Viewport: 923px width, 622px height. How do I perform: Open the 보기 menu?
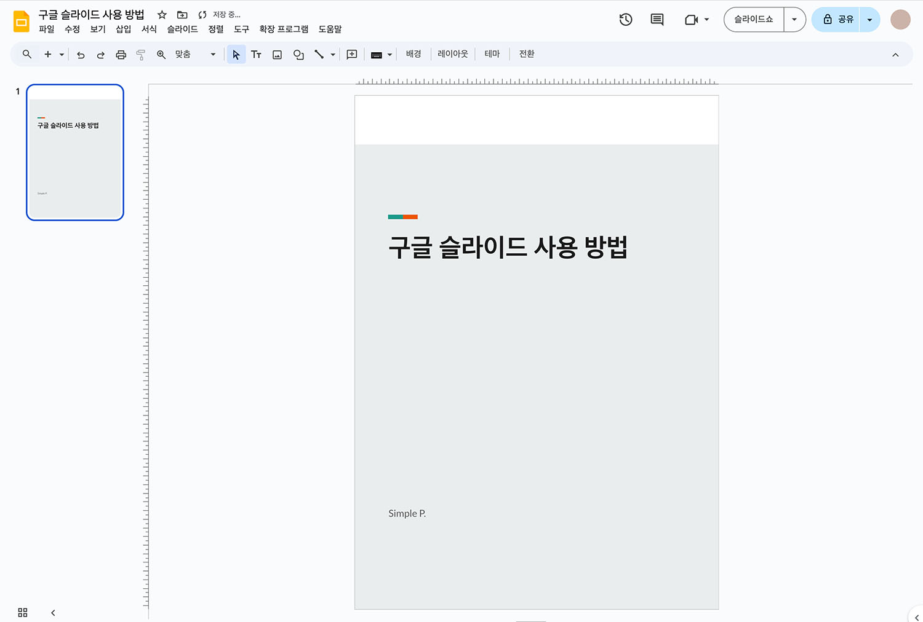[98, 29]
